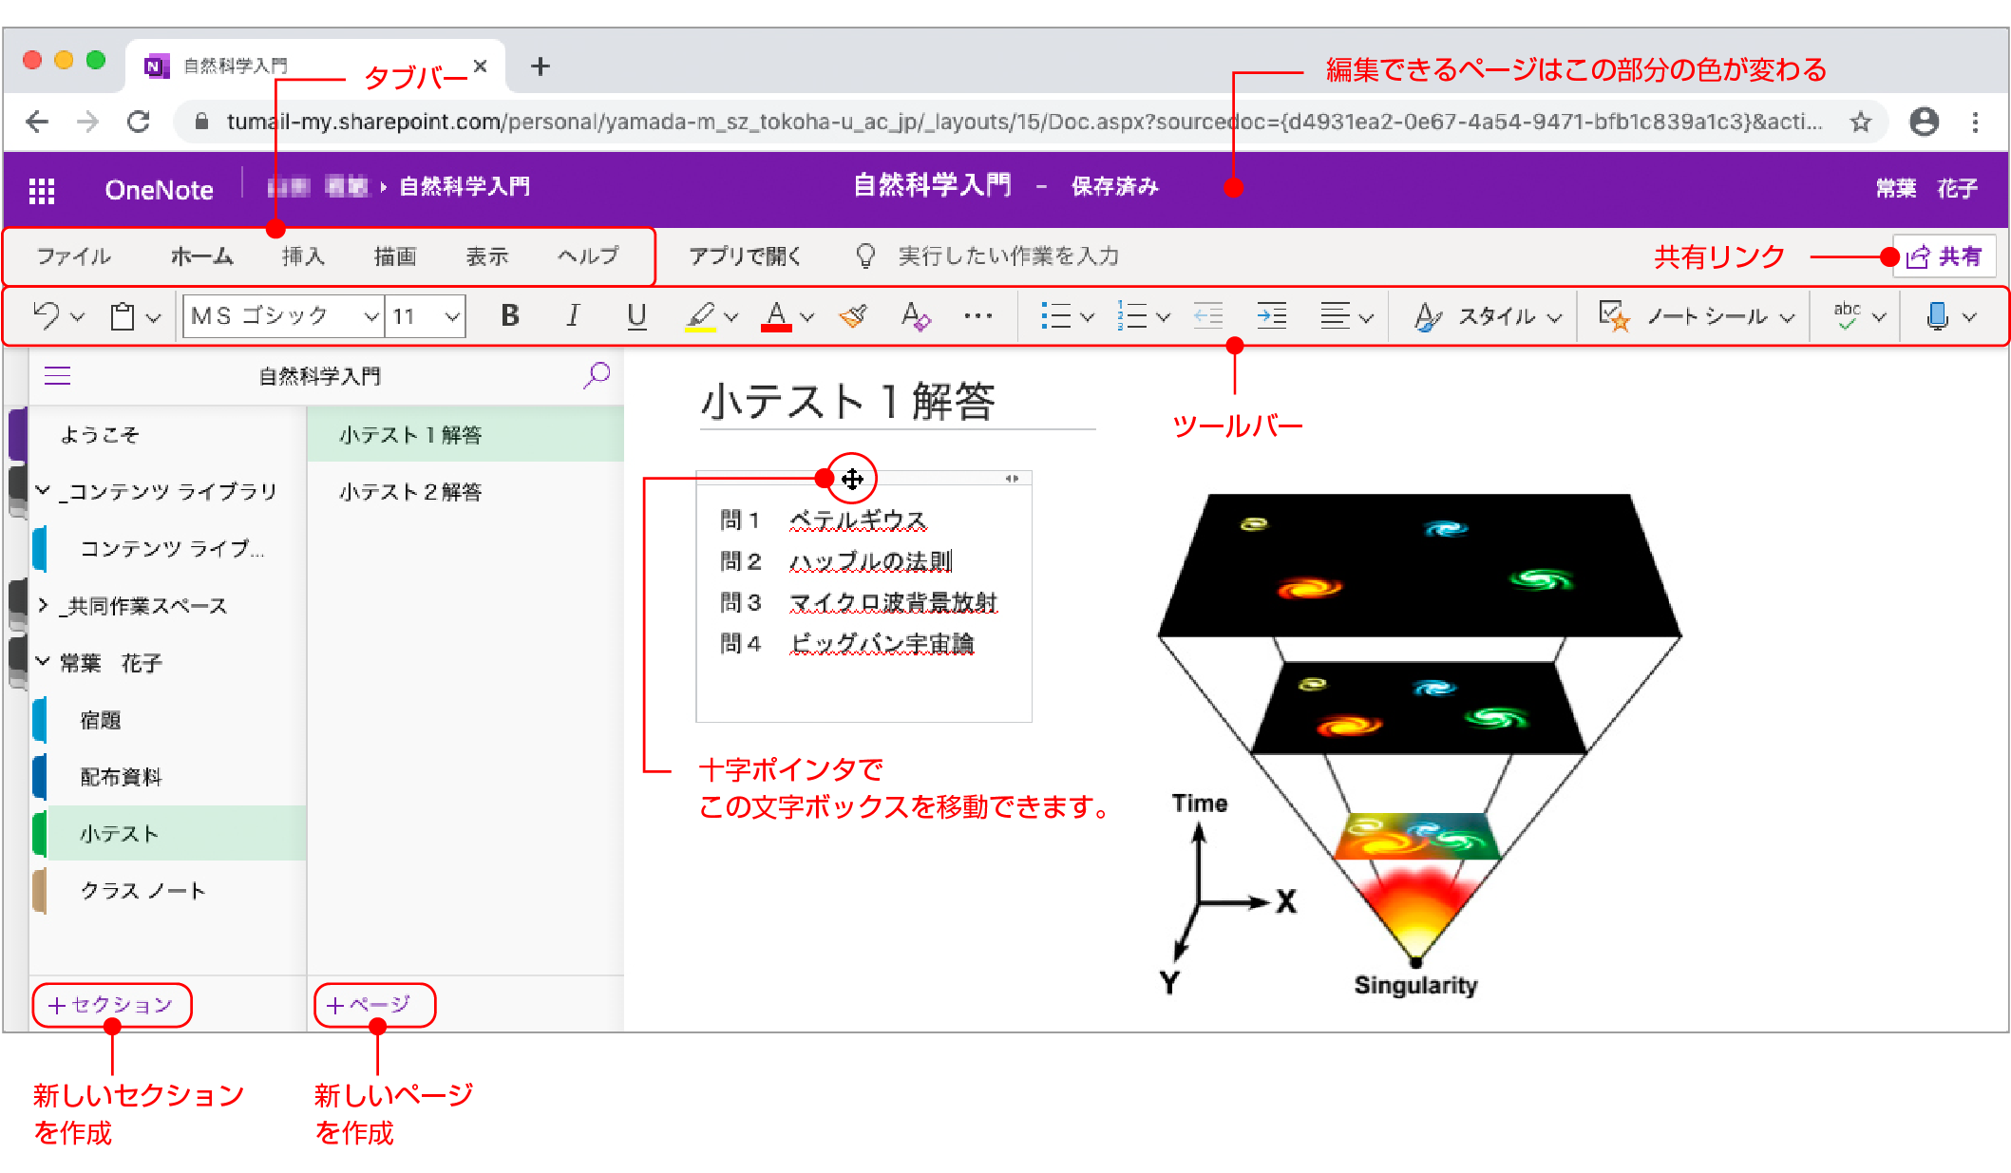Click the undo arrow icon
The width and height of the screenshot is (2011, 1173).
[x=47, y=315]
